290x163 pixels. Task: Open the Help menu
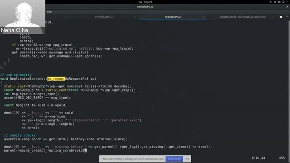49,12
